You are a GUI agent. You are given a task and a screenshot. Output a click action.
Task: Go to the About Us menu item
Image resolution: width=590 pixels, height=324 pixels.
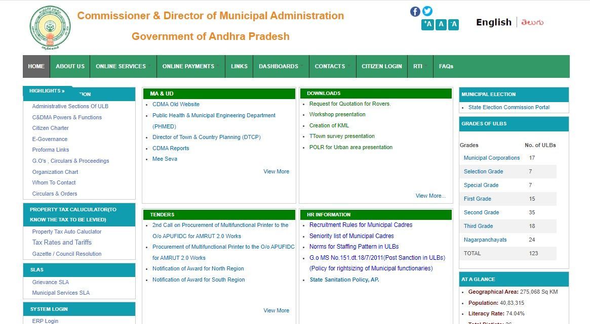(x=70, y=66)
